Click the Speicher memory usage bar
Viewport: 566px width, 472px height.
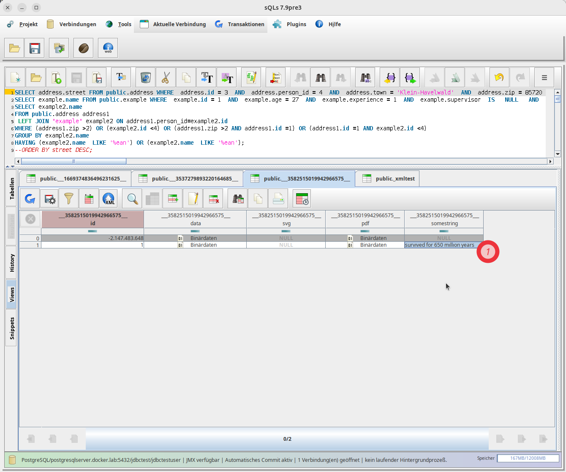pyautogui.click(x=528, y=458)
